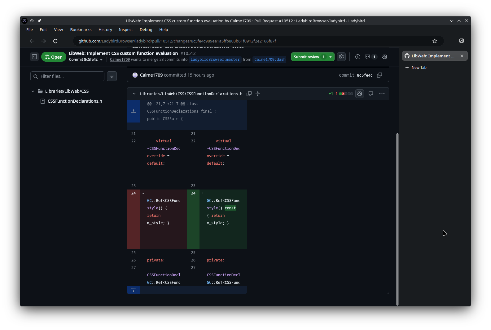Open the Calme1709 author link in the header
This screenshot has width=491, height=330.
(x=120, y=60)
